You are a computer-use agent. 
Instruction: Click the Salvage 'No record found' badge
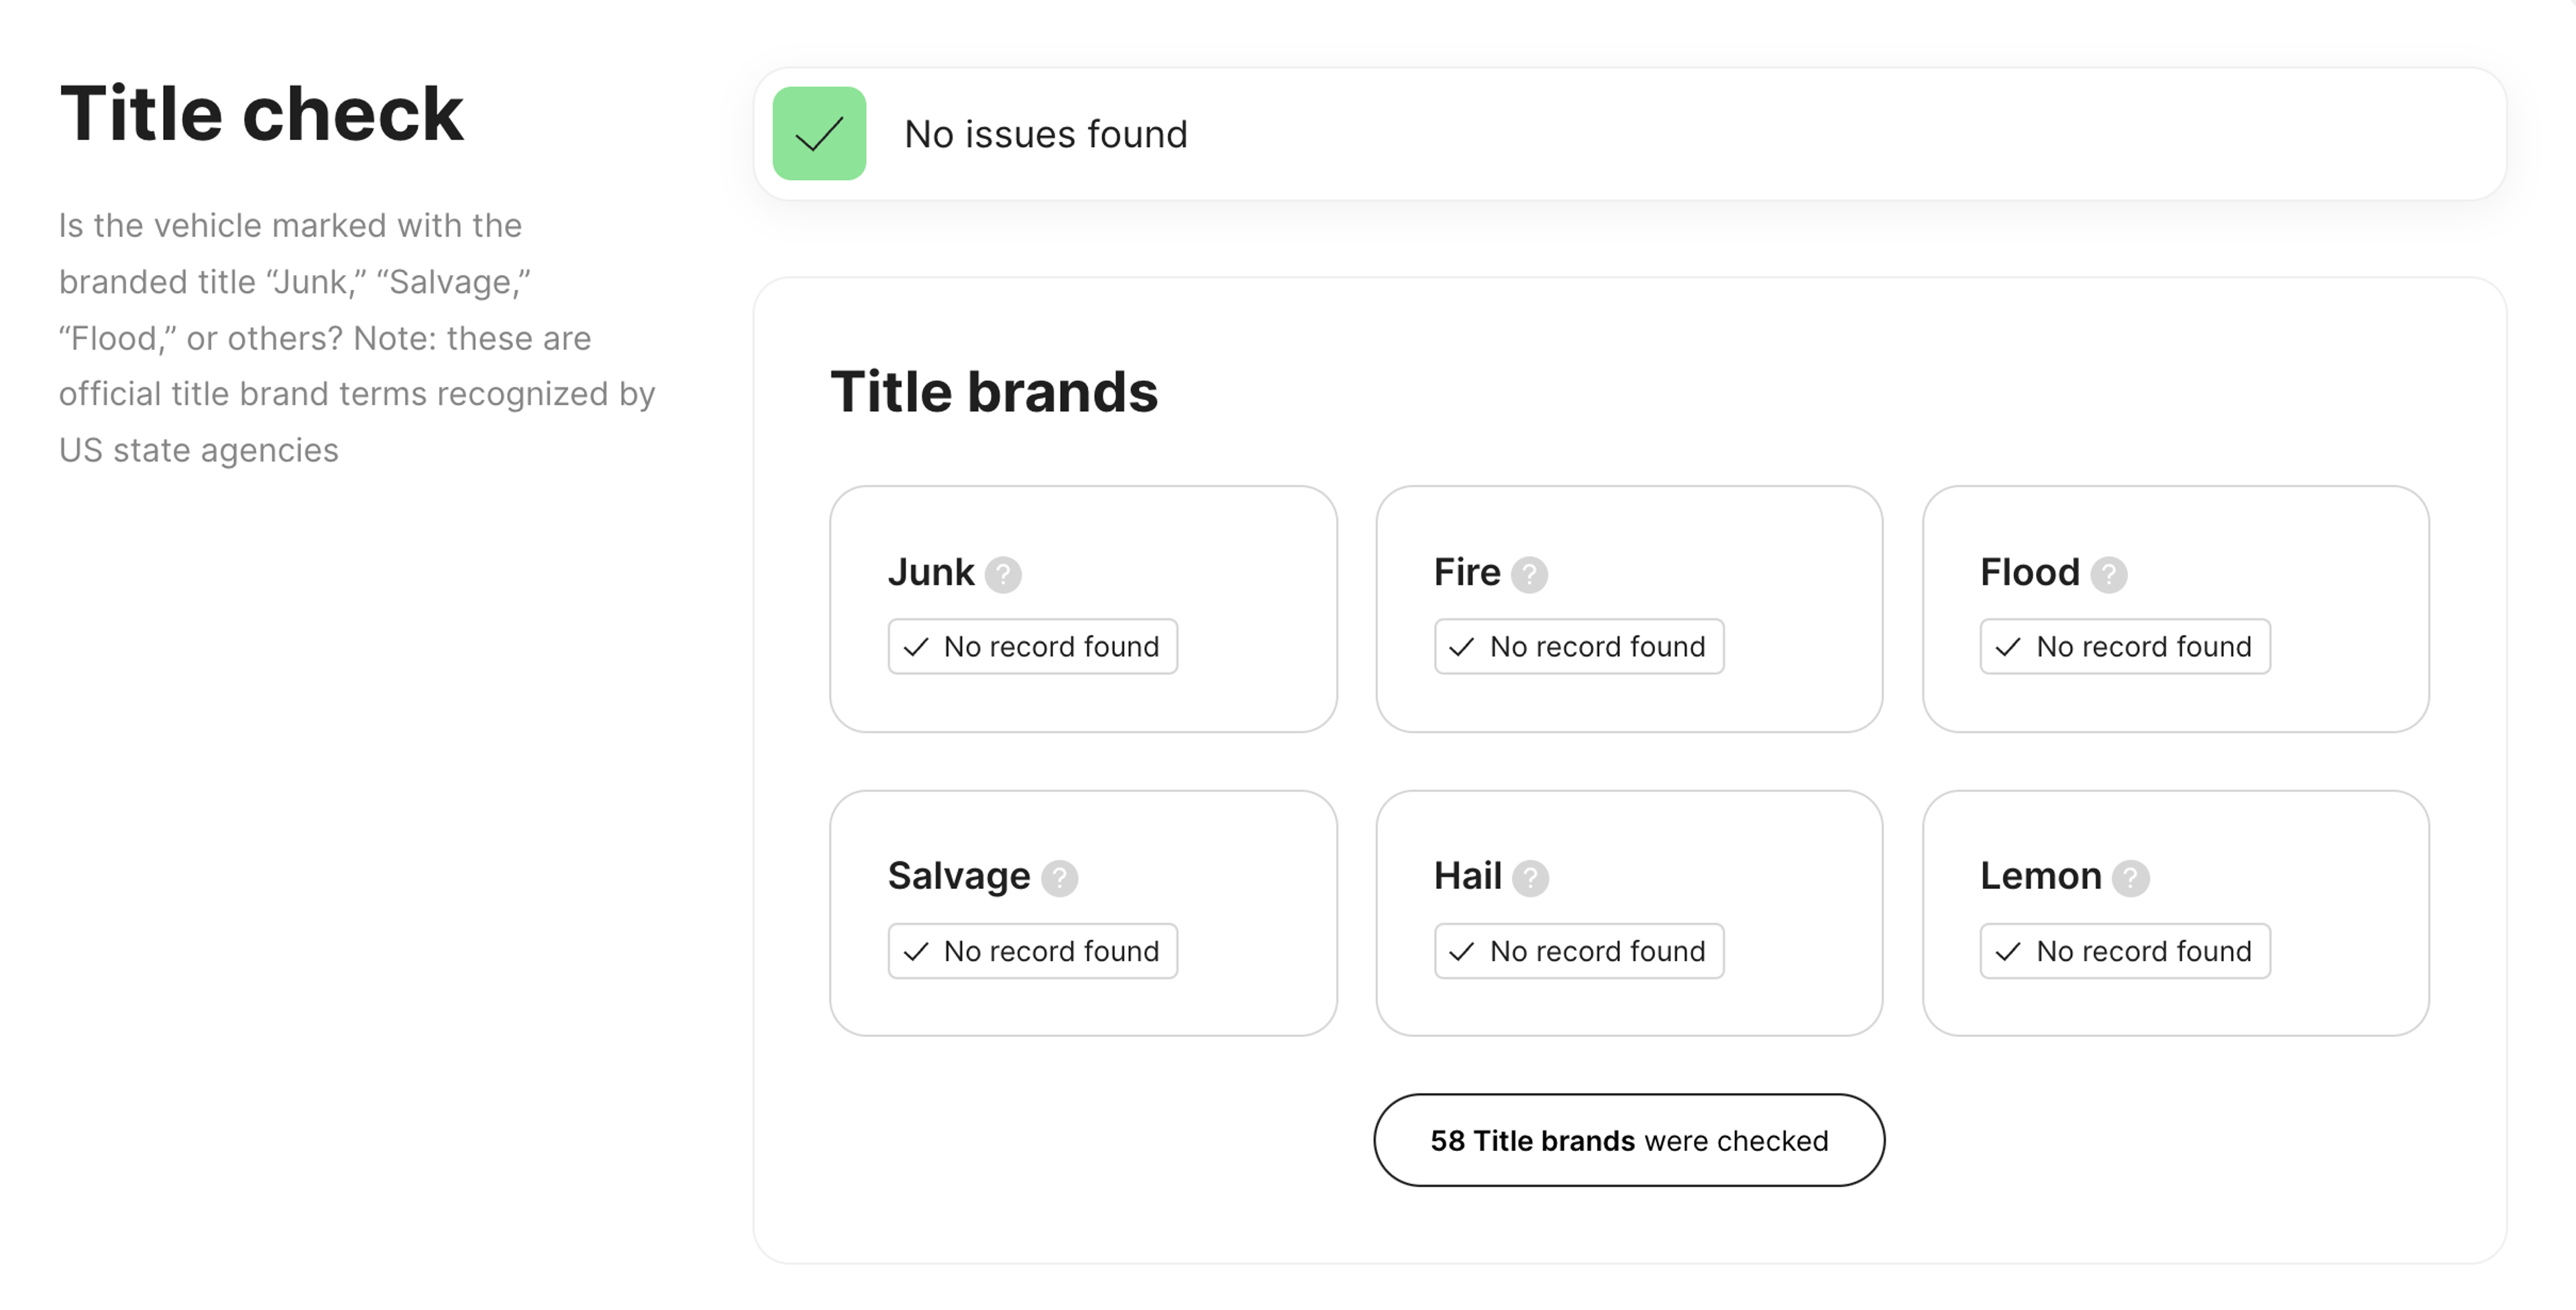point(1032,951)
